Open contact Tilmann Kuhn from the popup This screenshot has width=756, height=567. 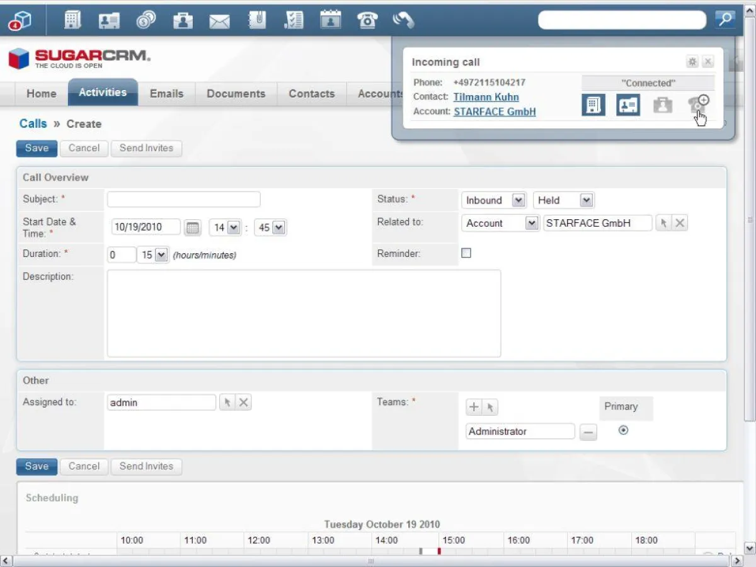point(485,97)
